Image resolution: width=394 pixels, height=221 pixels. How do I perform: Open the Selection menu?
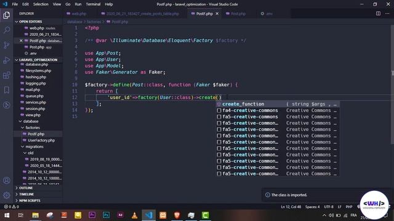[41, 4]
